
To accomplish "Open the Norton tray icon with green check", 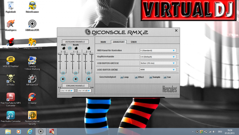I will 201,132.
